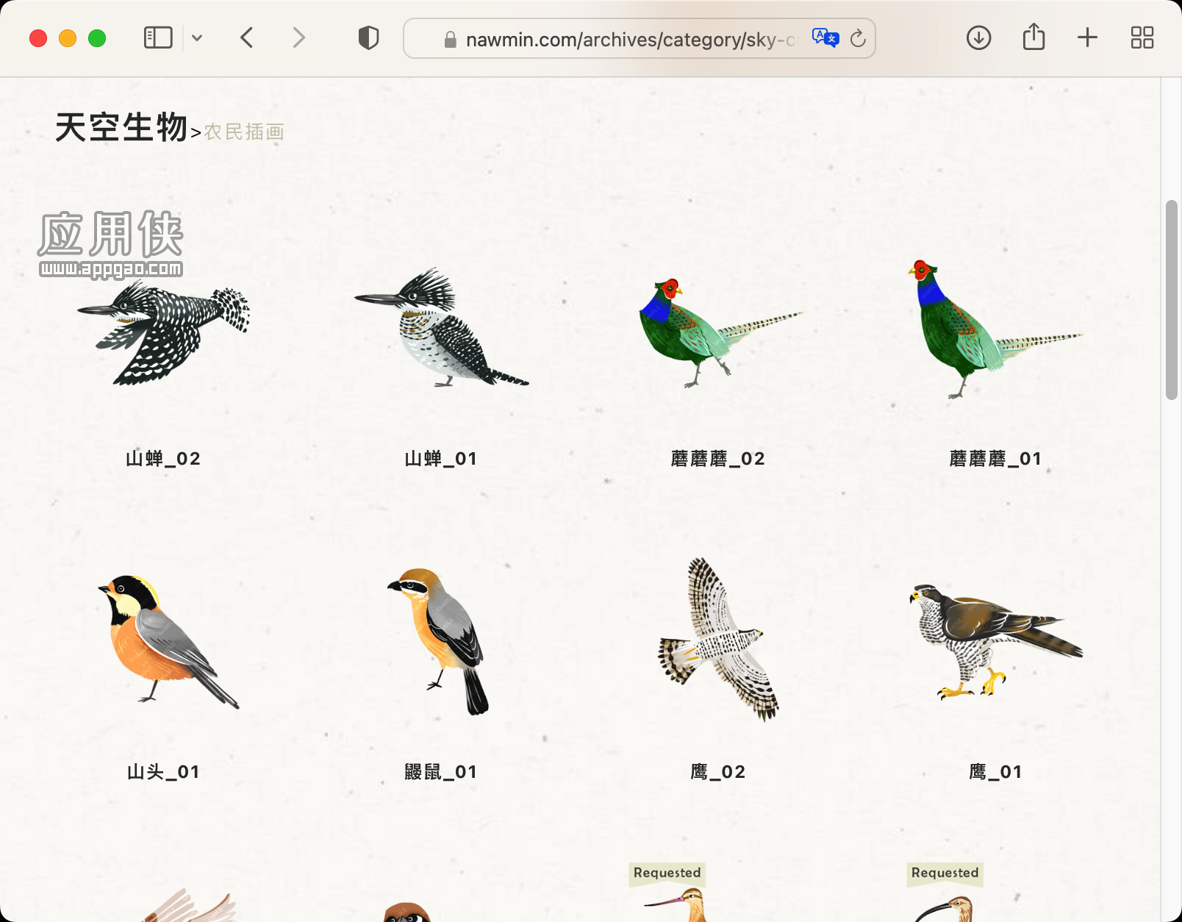Click the 农民插画 breadcrumb link
Image resolution: width=1182 pixels, height=922 pixels.
pos(244,132)
